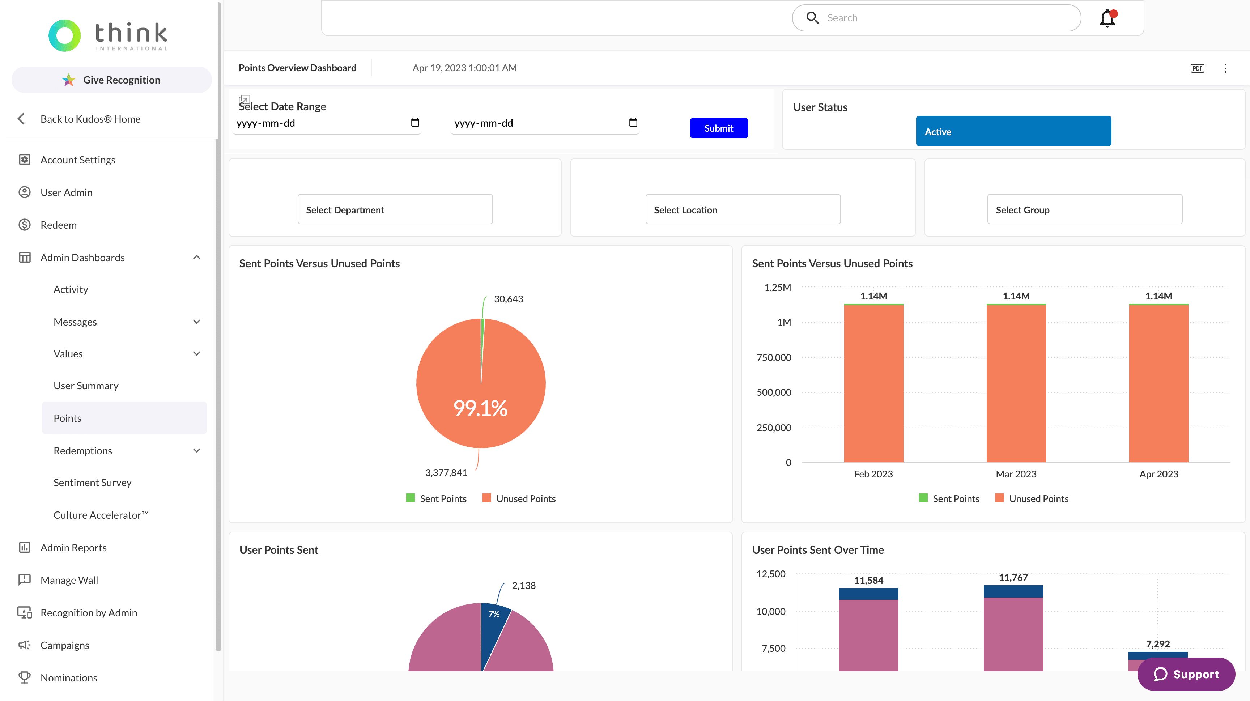Click the expand icon near Select Date Range
Image resolution: width=1250 pixels, height=701 pixels.
pyautogui.click(x=244, y=101)
